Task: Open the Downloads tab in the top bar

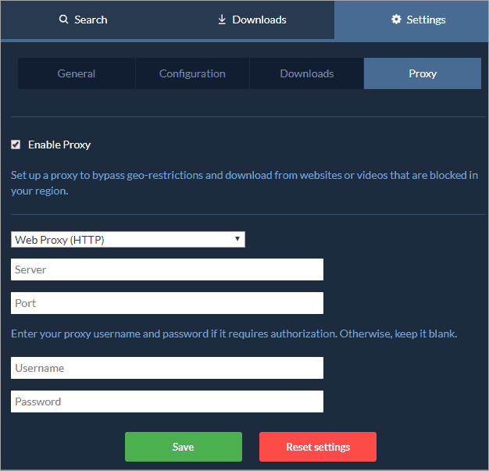Action: [259, 20]
